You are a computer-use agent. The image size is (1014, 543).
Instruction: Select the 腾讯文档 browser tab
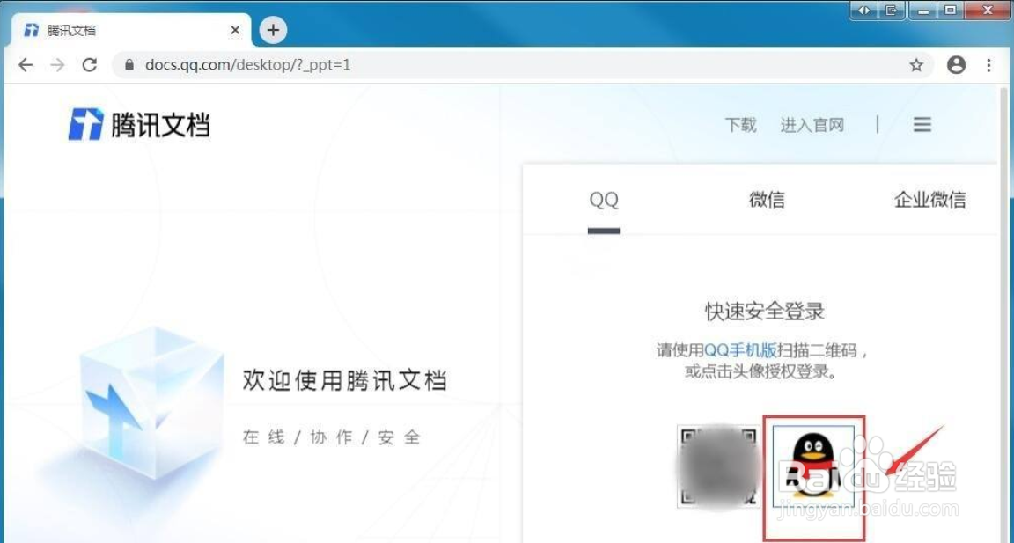131,31
